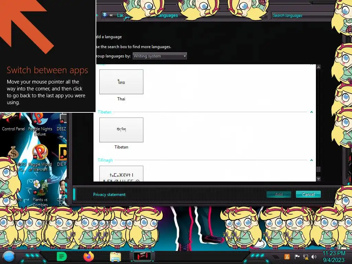Click the Thai label under the tile

pyautogui.click(x=121, y=99)
